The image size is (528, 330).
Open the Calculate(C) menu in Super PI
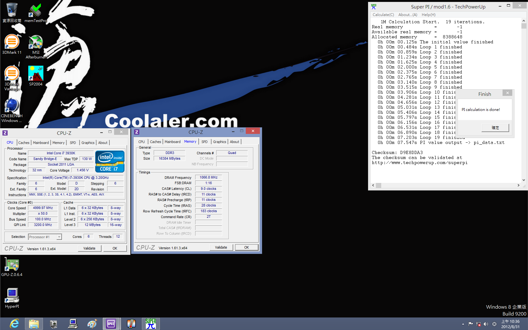click(383, 15)
